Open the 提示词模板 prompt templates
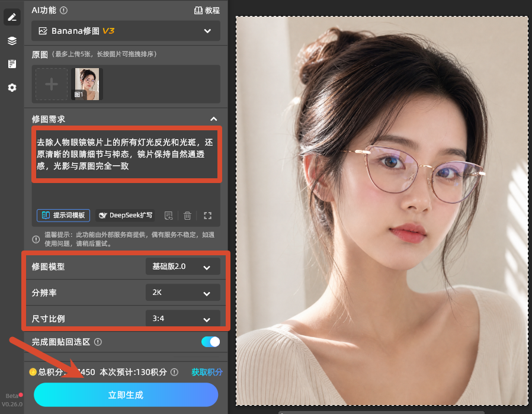532x414 pixels. pos(63,216)
